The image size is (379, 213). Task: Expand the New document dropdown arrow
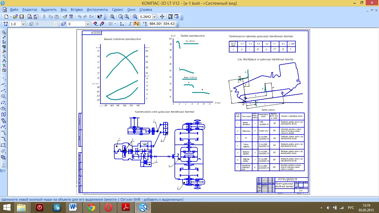click(x=11, y=17)
